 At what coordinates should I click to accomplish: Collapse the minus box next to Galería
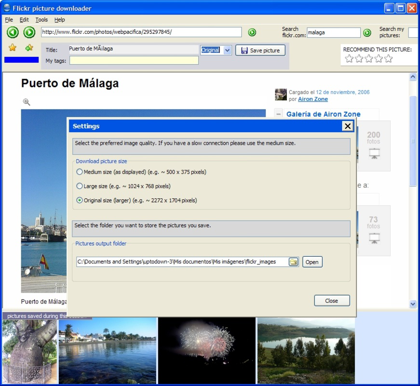[279, 113]
